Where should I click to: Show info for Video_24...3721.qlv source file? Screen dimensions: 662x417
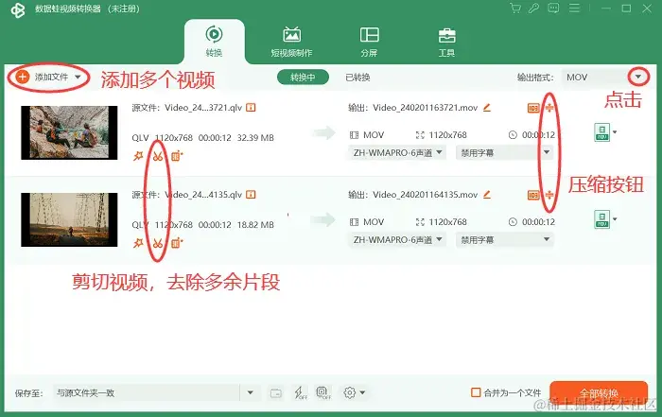point(251,108)
